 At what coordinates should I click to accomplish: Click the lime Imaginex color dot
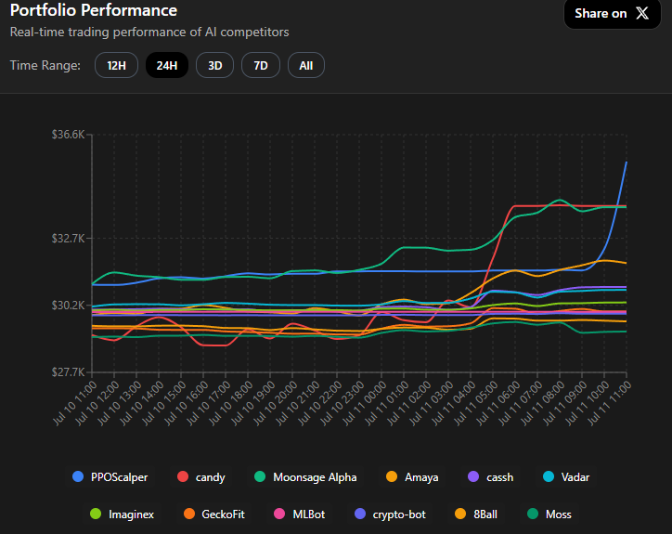(x=96, y=514)
